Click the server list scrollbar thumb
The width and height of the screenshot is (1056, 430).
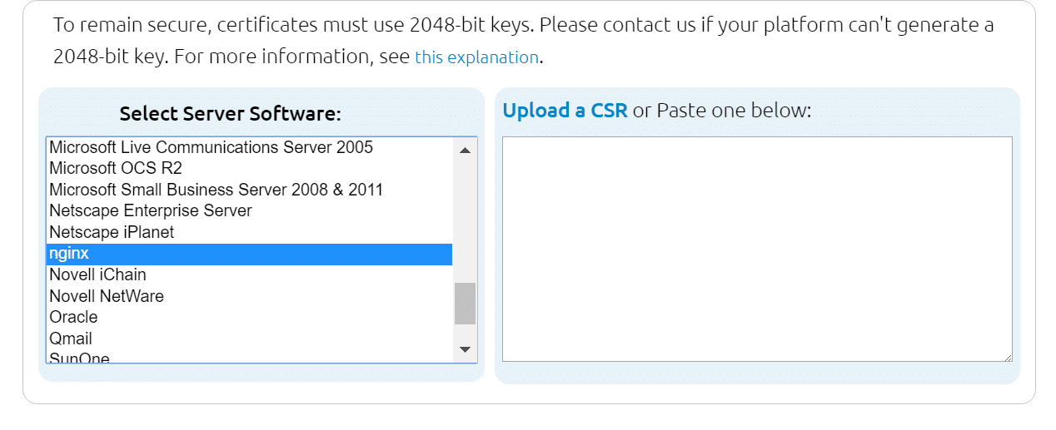coord(465,303)
